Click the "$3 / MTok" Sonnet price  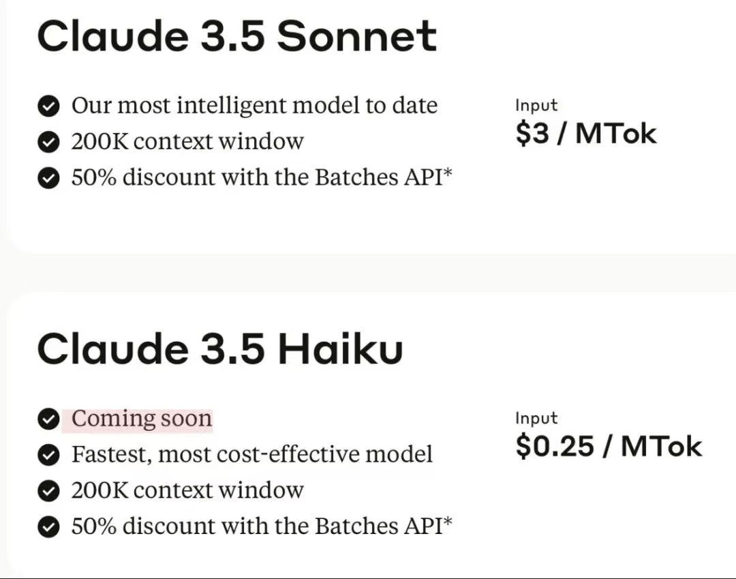585,133
